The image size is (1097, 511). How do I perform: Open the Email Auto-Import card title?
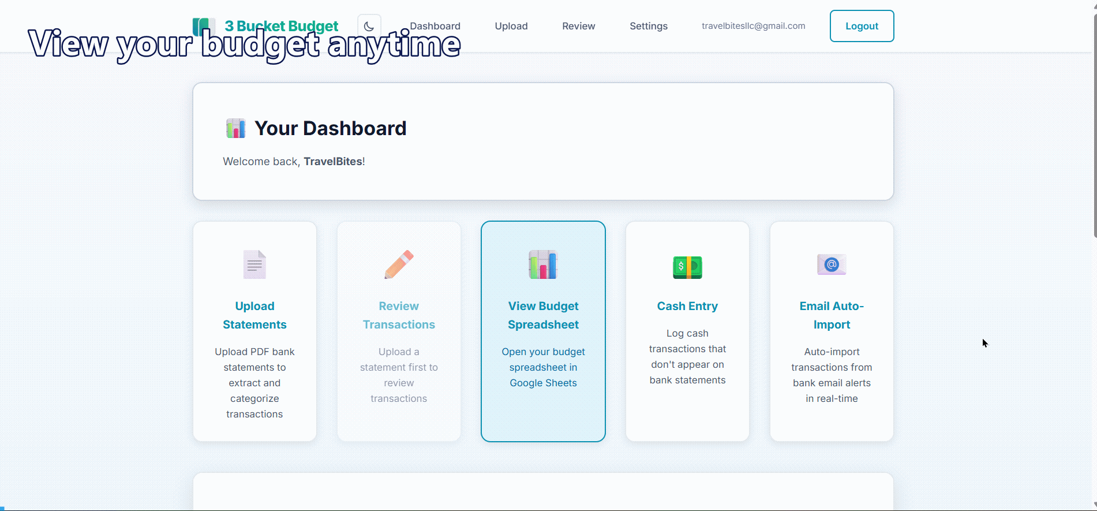point(832,315)
